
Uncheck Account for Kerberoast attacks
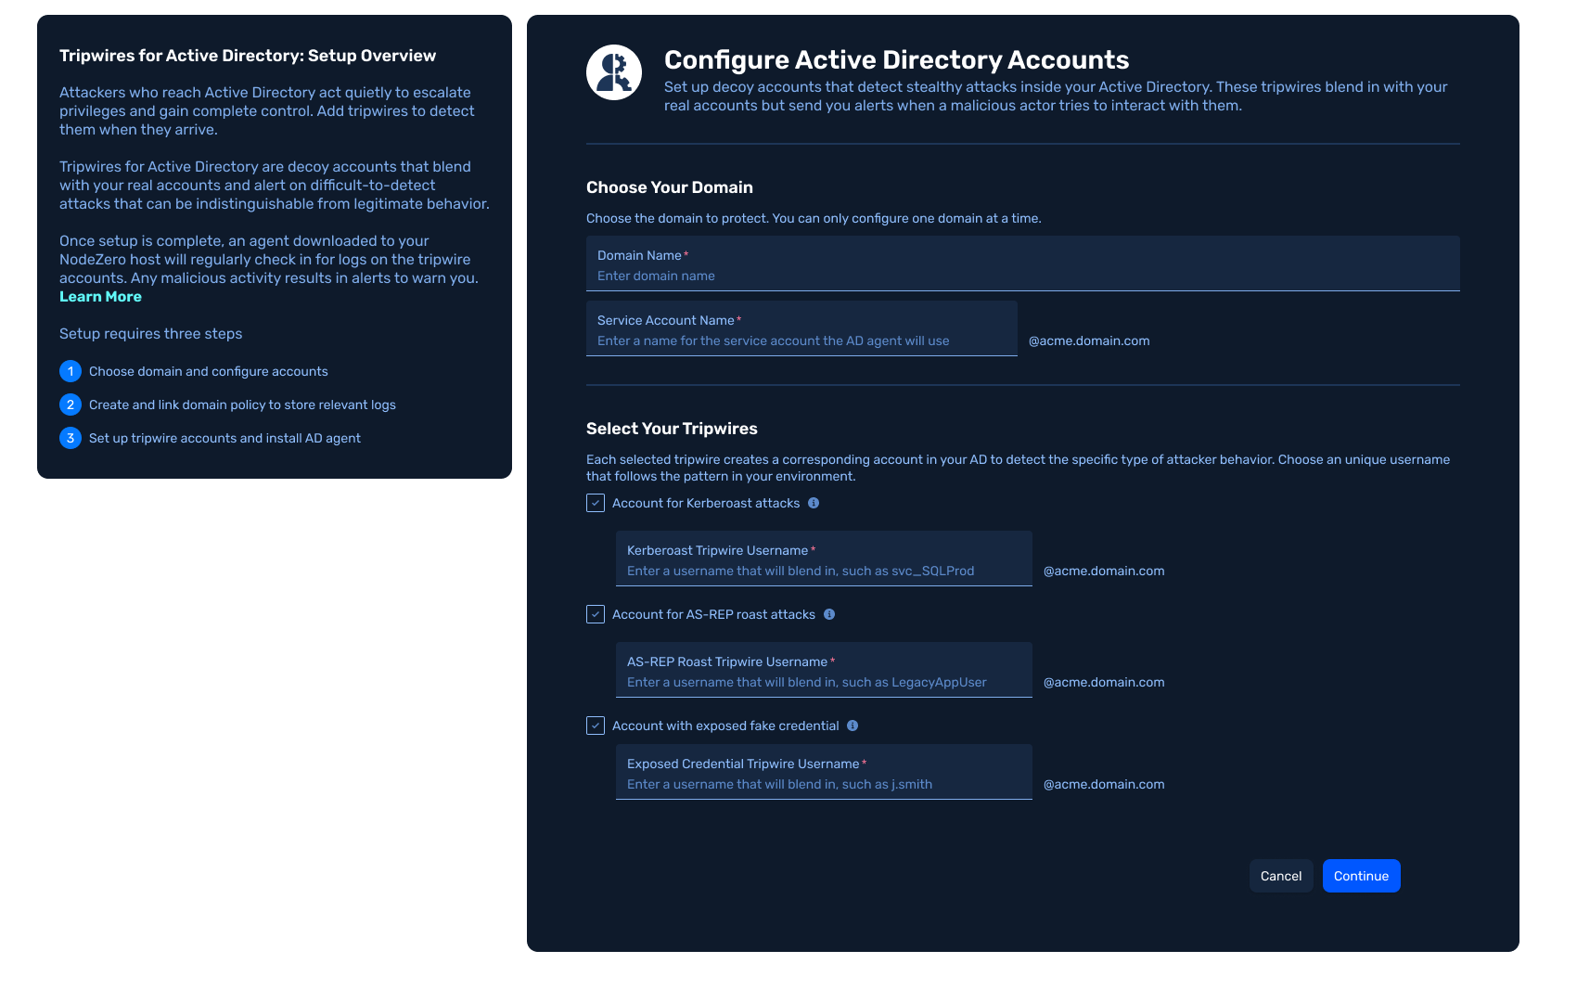click(596, 503)
